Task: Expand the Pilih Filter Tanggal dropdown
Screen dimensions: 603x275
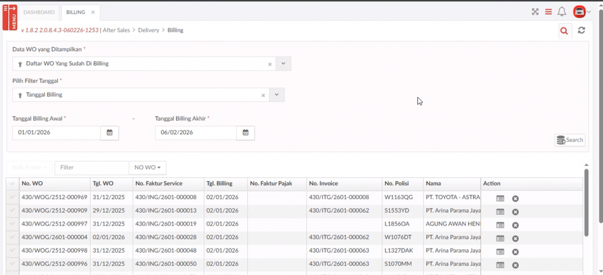Action: tap(277, 94)
